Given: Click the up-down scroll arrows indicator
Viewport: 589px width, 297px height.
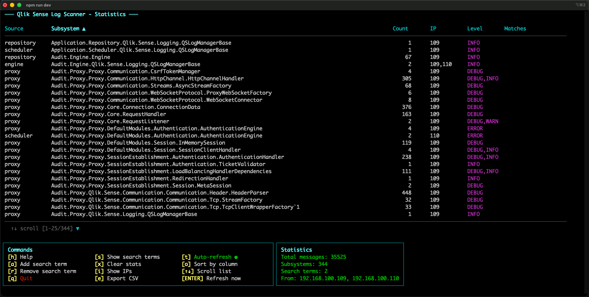Looking at the screenshot, I should click(14, 229).
